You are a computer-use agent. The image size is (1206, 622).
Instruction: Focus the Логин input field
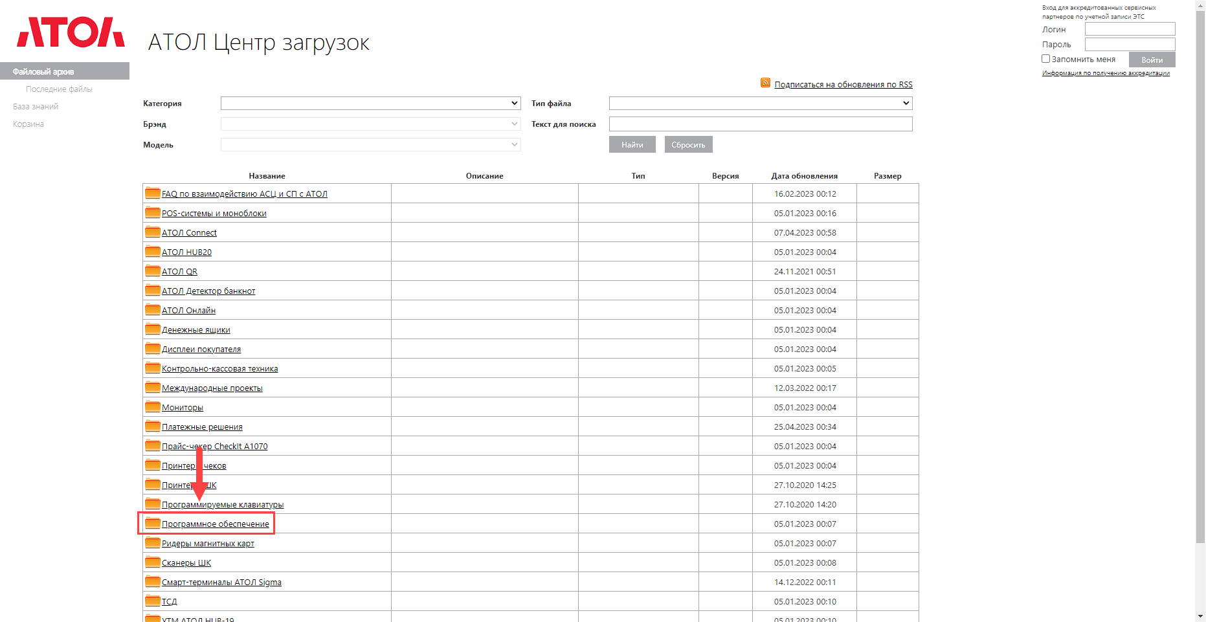click(x=1130, y=29)
